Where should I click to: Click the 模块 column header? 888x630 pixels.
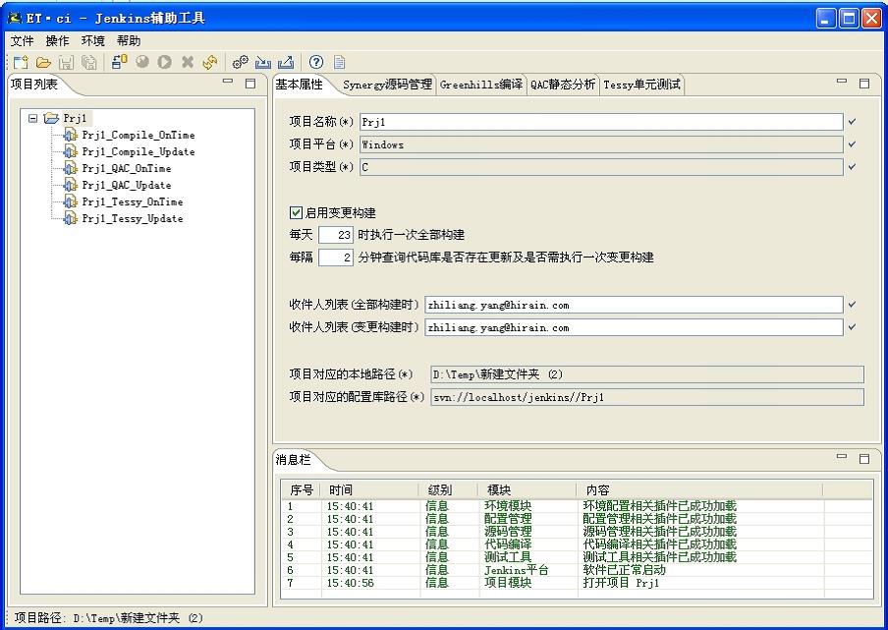point(528,490)
